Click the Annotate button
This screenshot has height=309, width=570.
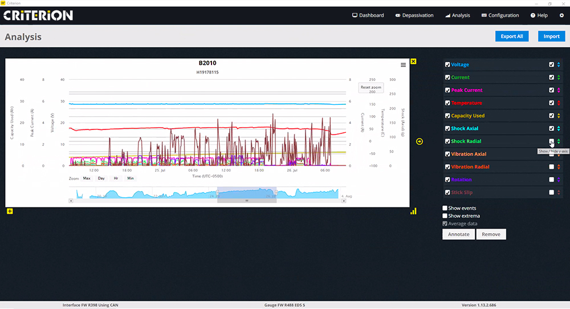pos(458,234)
